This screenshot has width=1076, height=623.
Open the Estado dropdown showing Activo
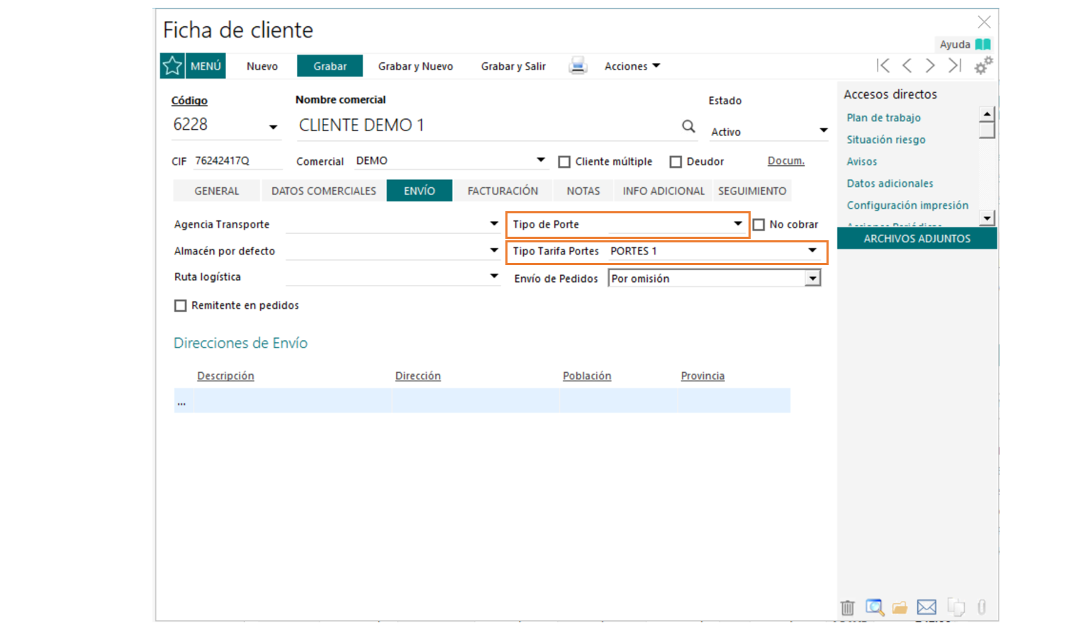click(x=823, y=131)
